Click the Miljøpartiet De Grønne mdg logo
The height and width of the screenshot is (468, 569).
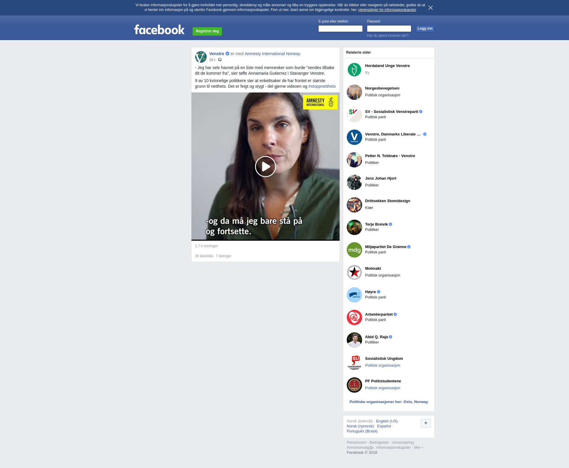(x=354, y=250)
